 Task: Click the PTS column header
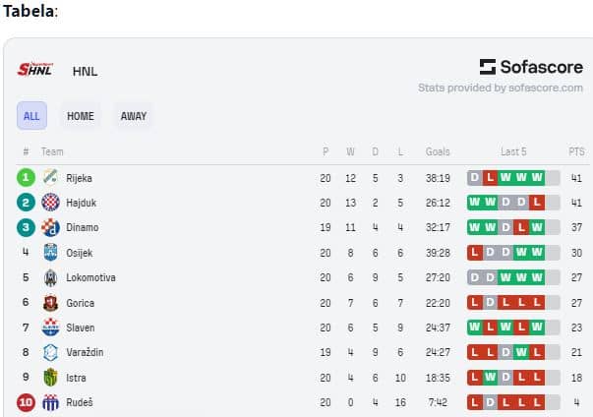click(x=576, y=152)
